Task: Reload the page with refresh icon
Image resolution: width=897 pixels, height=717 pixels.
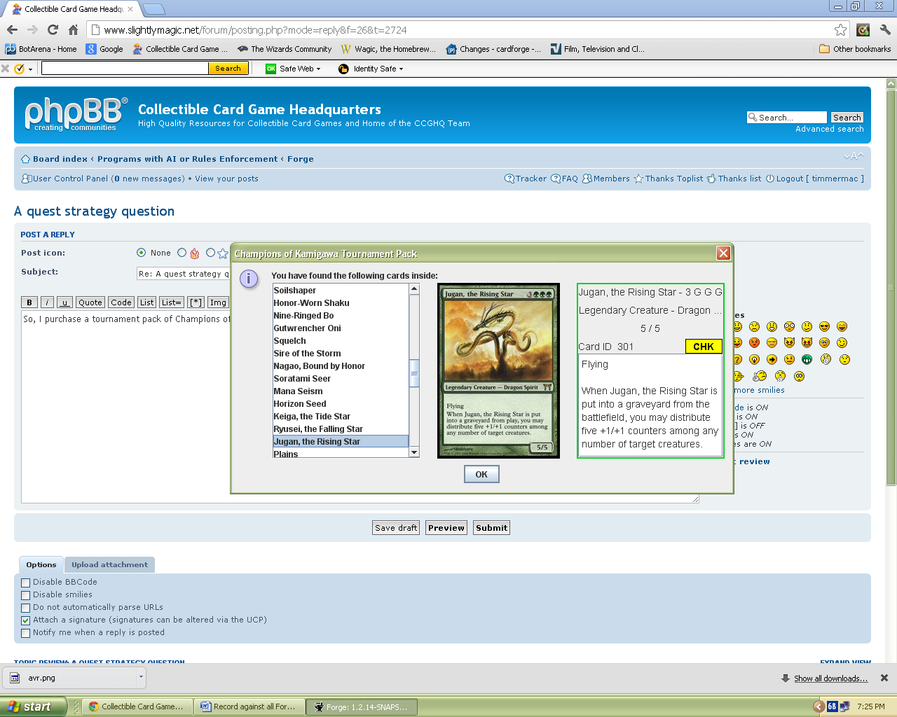Action: (53, 29)
